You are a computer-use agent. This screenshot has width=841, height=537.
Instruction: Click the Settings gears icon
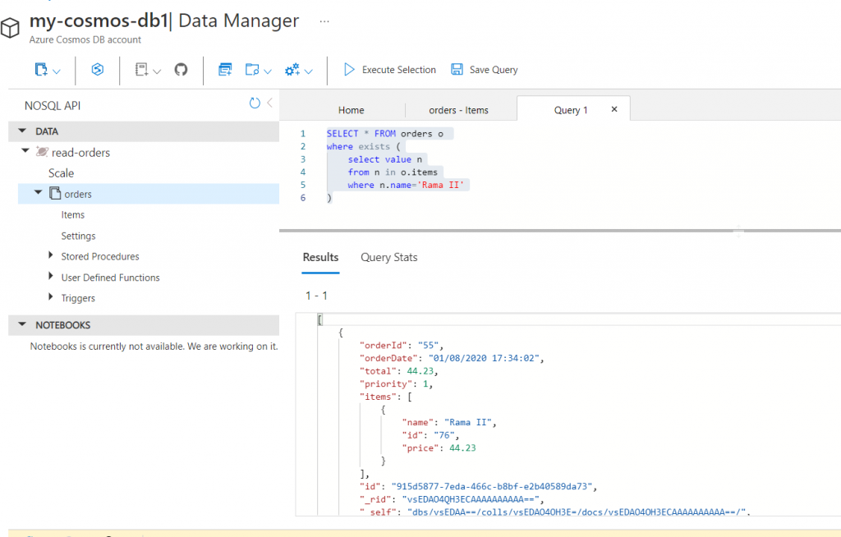tap(292, 71)
